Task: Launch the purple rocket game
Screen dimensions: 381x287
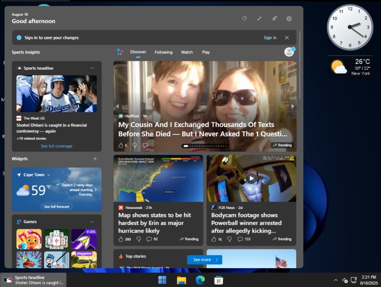Action: [84, 239]
